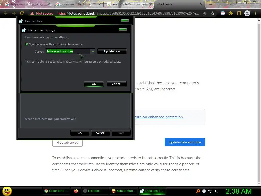261x196 pixels.
Task: Click Update date and time button
Action: [185, 142]
